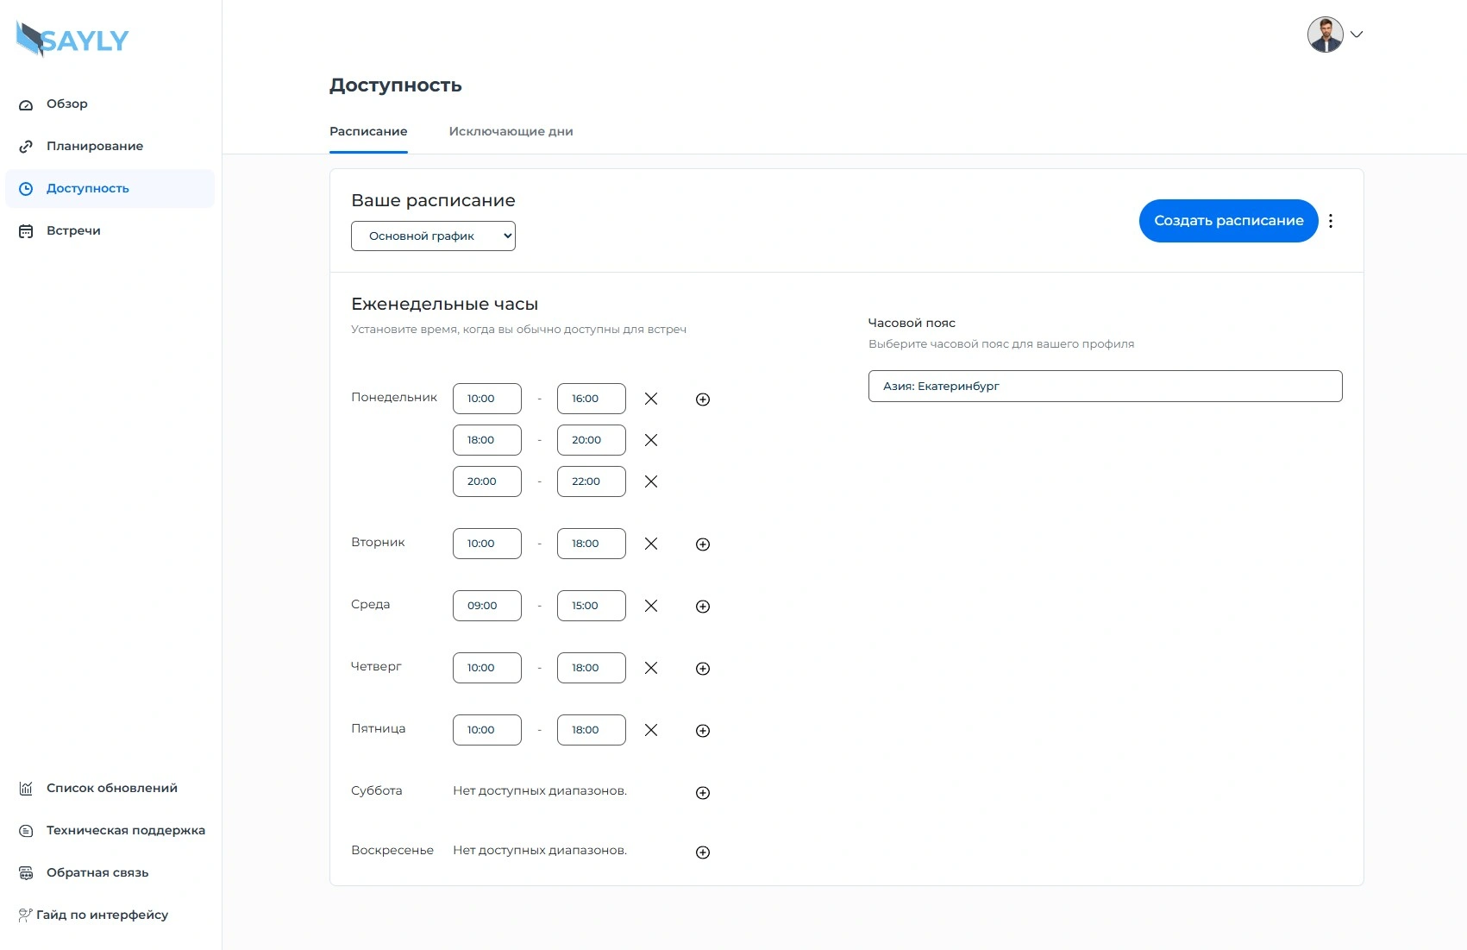Add a time range for Saturday
The height and width of the screenshot is (950, 1467).
[703, 793]
